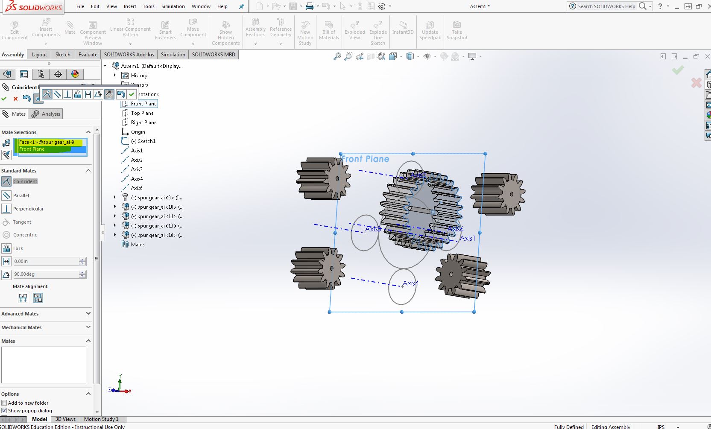711x429 pixels.
Task: Collapse the Assem1 root node
Action: point(105,66)
